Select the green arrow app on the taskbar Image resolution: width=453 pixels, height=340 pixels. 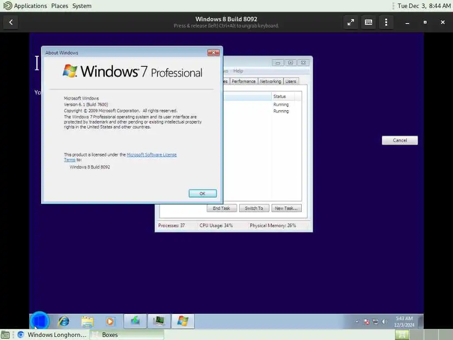135,321
